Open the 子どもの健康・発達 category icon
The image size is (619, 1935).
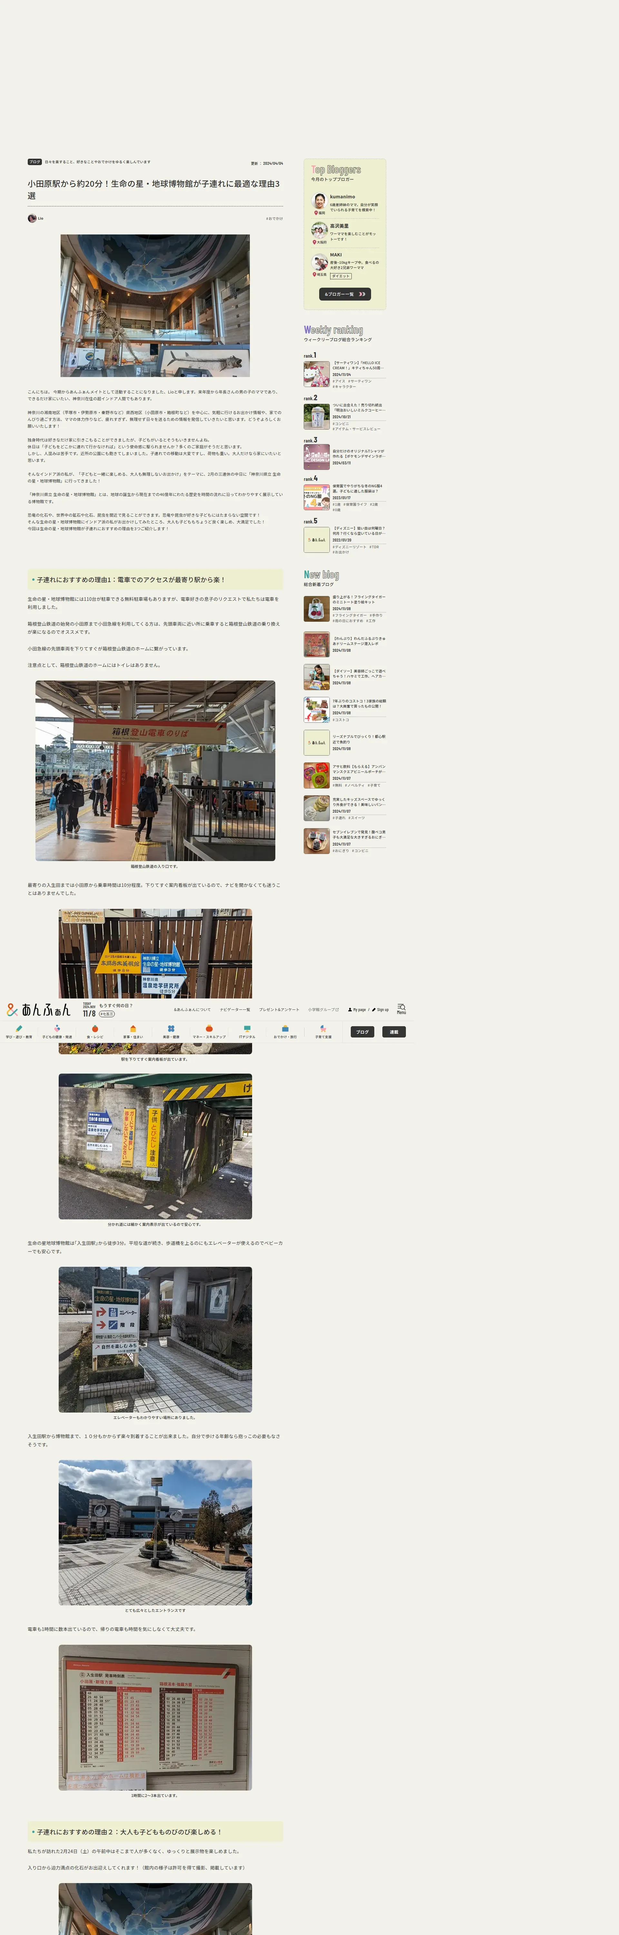tap(57, 1031)
